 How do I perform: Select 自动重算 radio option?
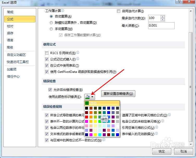(51, 16)
